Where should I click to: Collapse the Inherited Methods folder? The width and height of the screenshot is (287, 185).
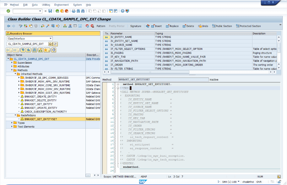coord(15,74)
